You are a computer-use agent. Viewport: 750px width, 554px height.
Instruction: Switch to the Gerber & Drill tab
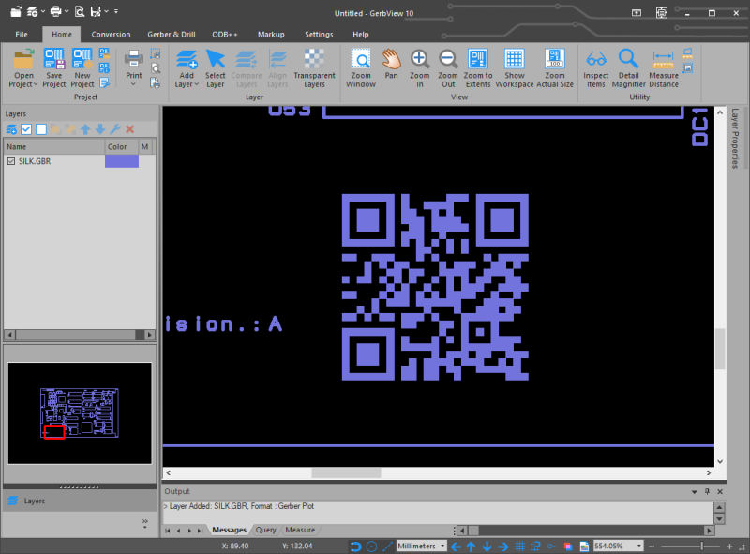point(172,35)
